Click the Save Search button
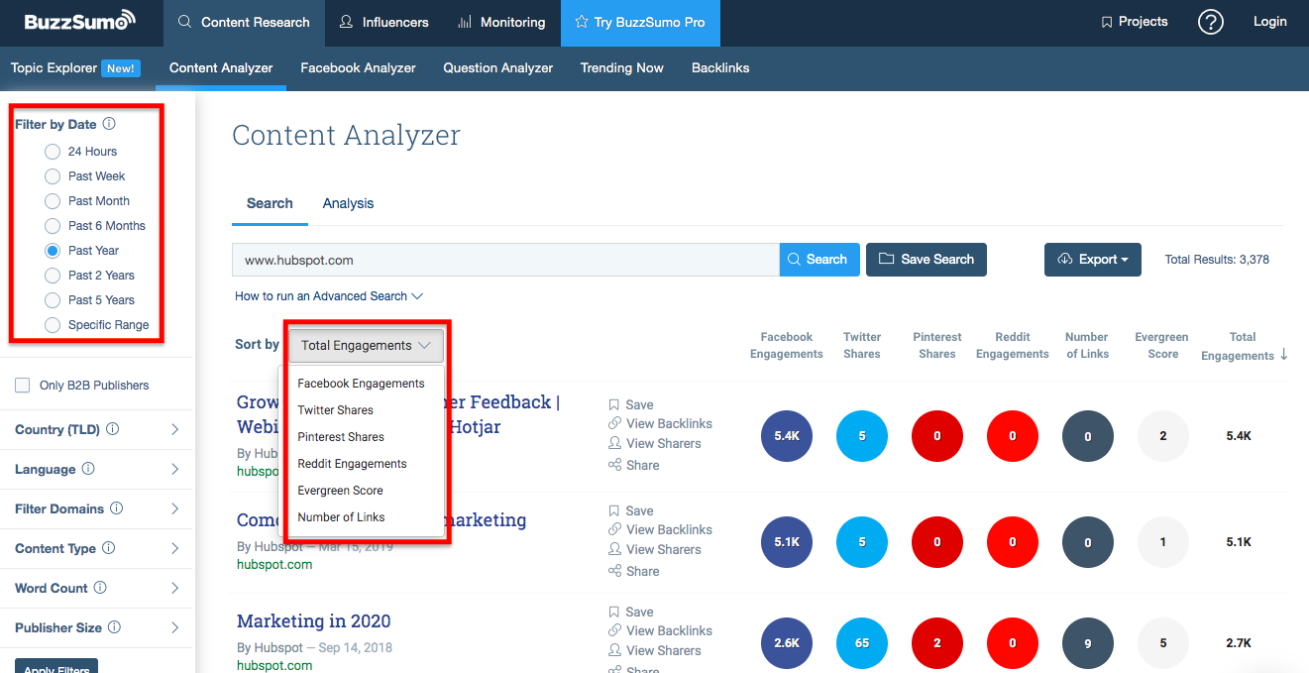The height and width of the screenshot is (673, 1309). pos(927,260)
